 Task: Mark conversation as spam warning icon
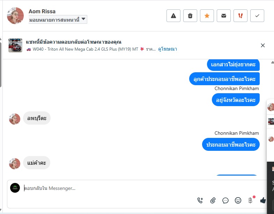(173, 16)
